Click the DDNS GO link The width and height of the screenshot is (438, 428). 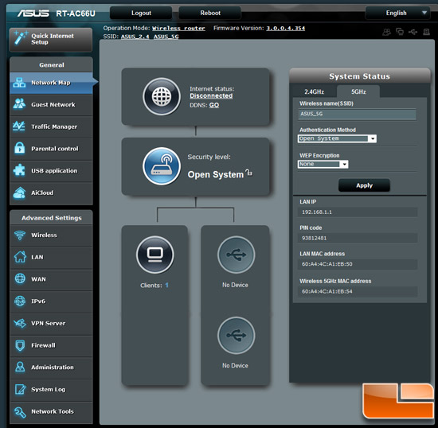pyautogui.click(x=214, y=105)
